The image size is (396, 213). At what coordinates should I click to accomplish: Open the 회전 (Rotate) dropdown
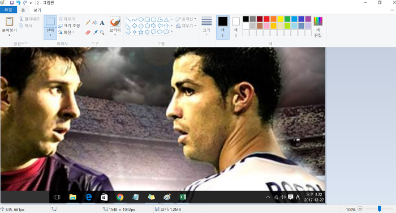click(66, 32)
